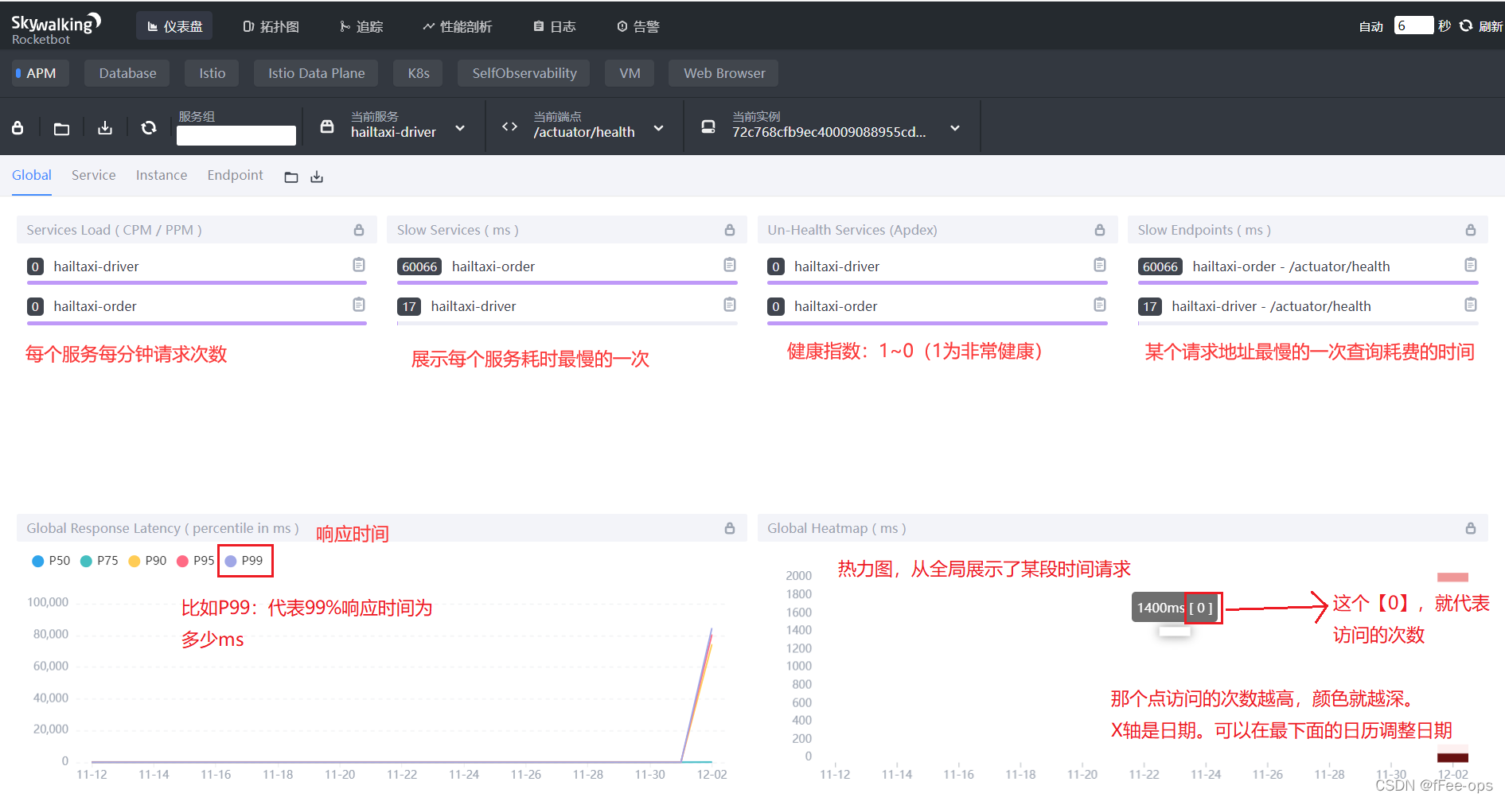
Task: Copy hailtaxi-driver in Slow Services panel
Action: (x=730, y=305)
